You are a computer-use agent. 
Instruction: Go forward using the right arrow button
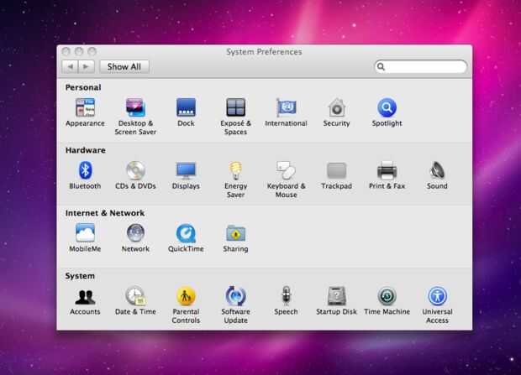87,67
